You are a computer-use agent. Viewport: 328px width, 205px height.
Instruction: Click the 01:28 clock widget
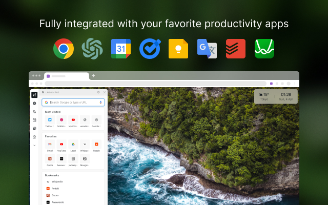pos(286,97)
